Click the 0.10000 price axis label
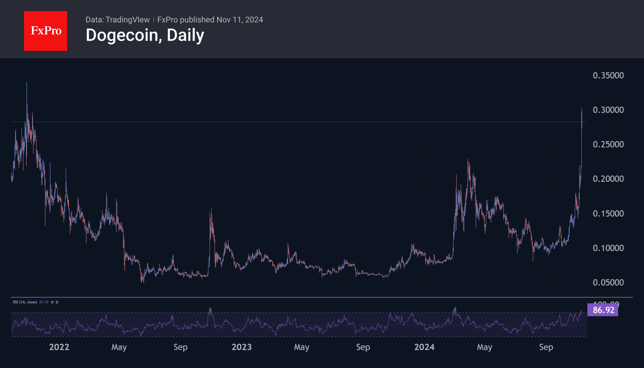 [608, 248]
